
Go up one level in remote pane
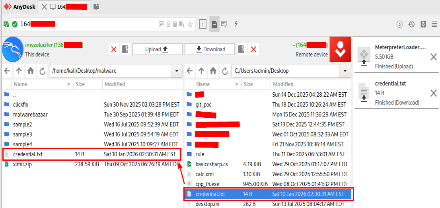201,71
